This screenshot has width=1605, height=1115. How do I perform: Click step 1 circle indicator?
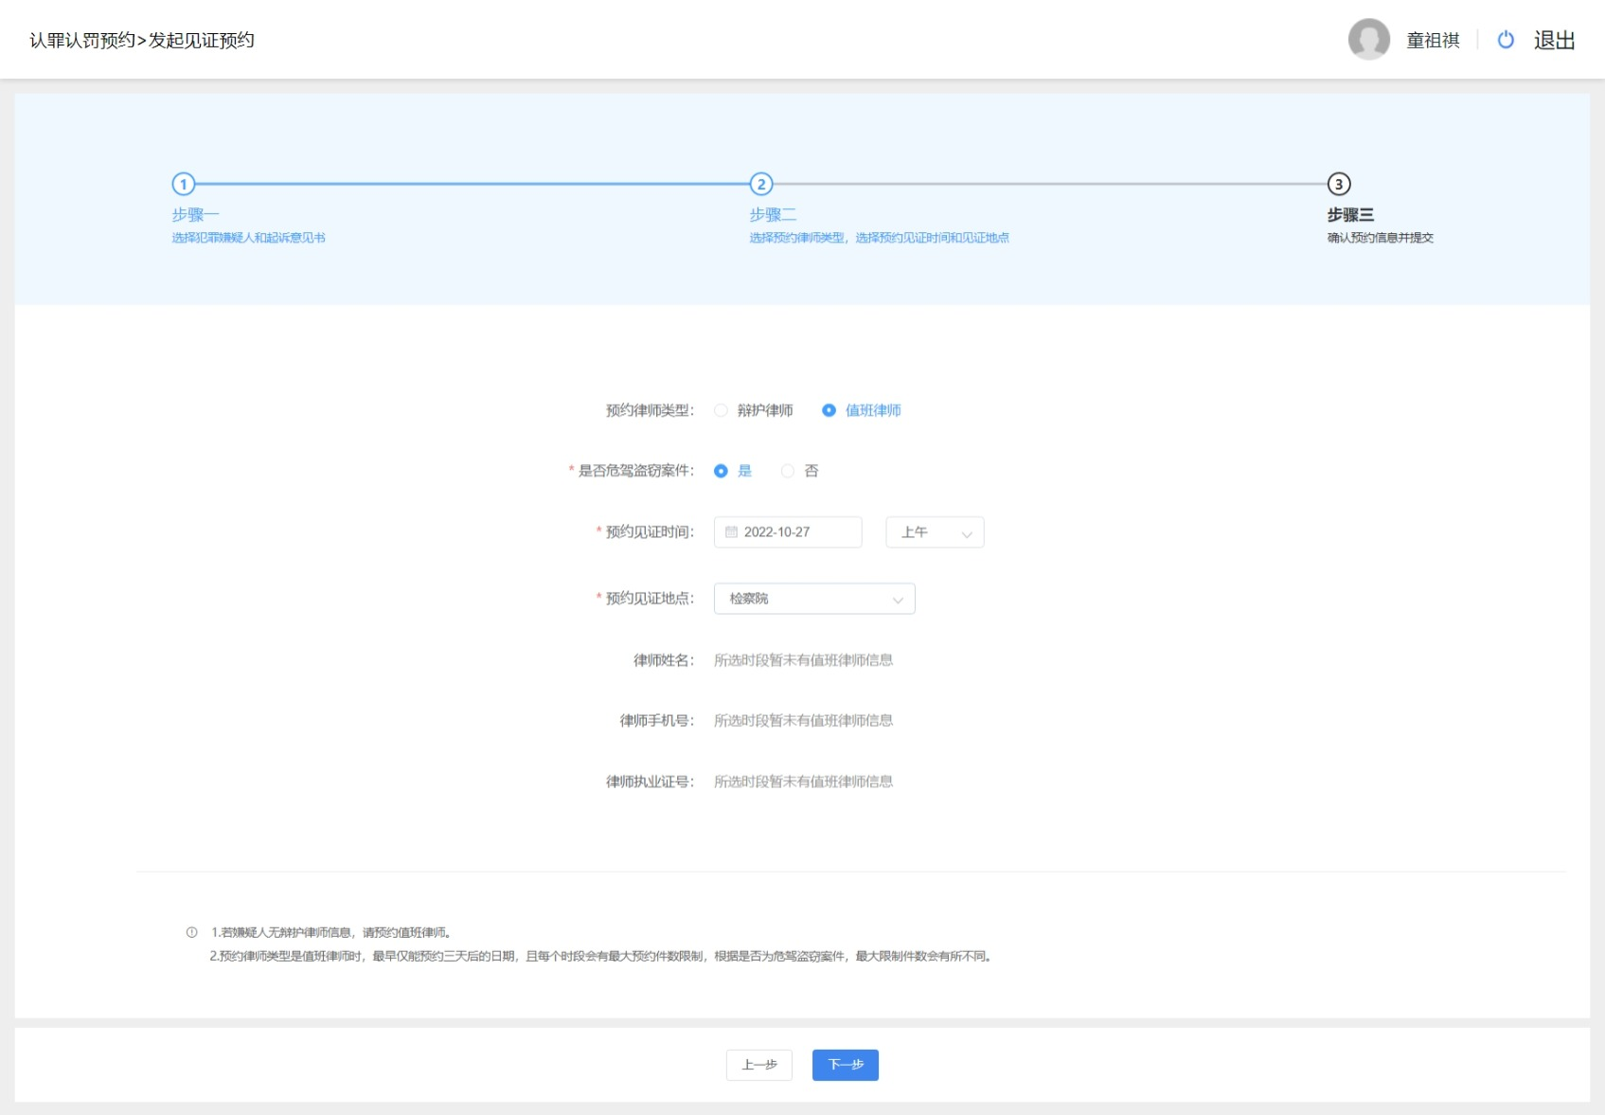tap(183, 184)
